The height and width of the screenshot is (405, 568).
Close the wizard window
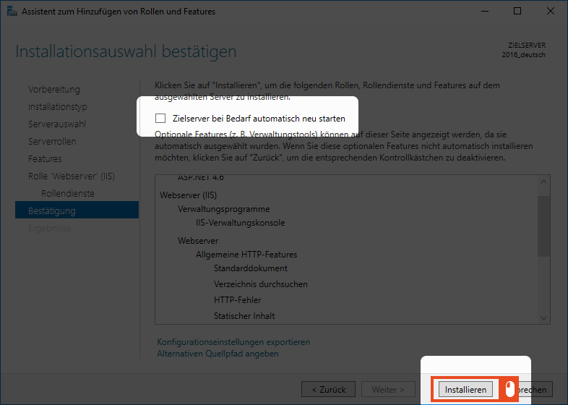[550, 12]
